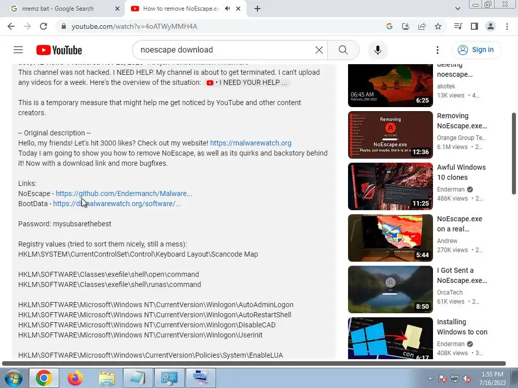
Task: Start voice search with microphone
Action: (377, 50)
